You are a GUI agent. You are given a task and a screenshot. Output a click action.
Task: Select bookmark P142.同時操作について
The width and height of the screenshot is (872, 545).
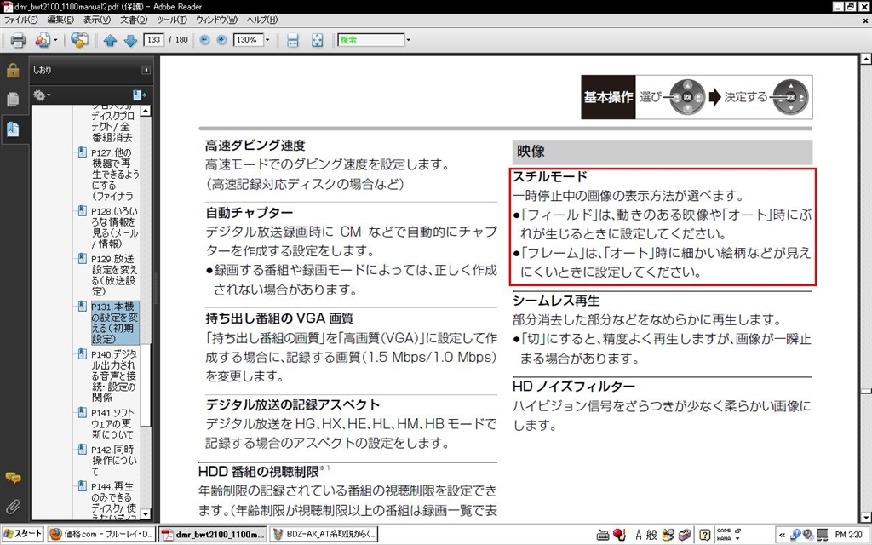(114, 461)
